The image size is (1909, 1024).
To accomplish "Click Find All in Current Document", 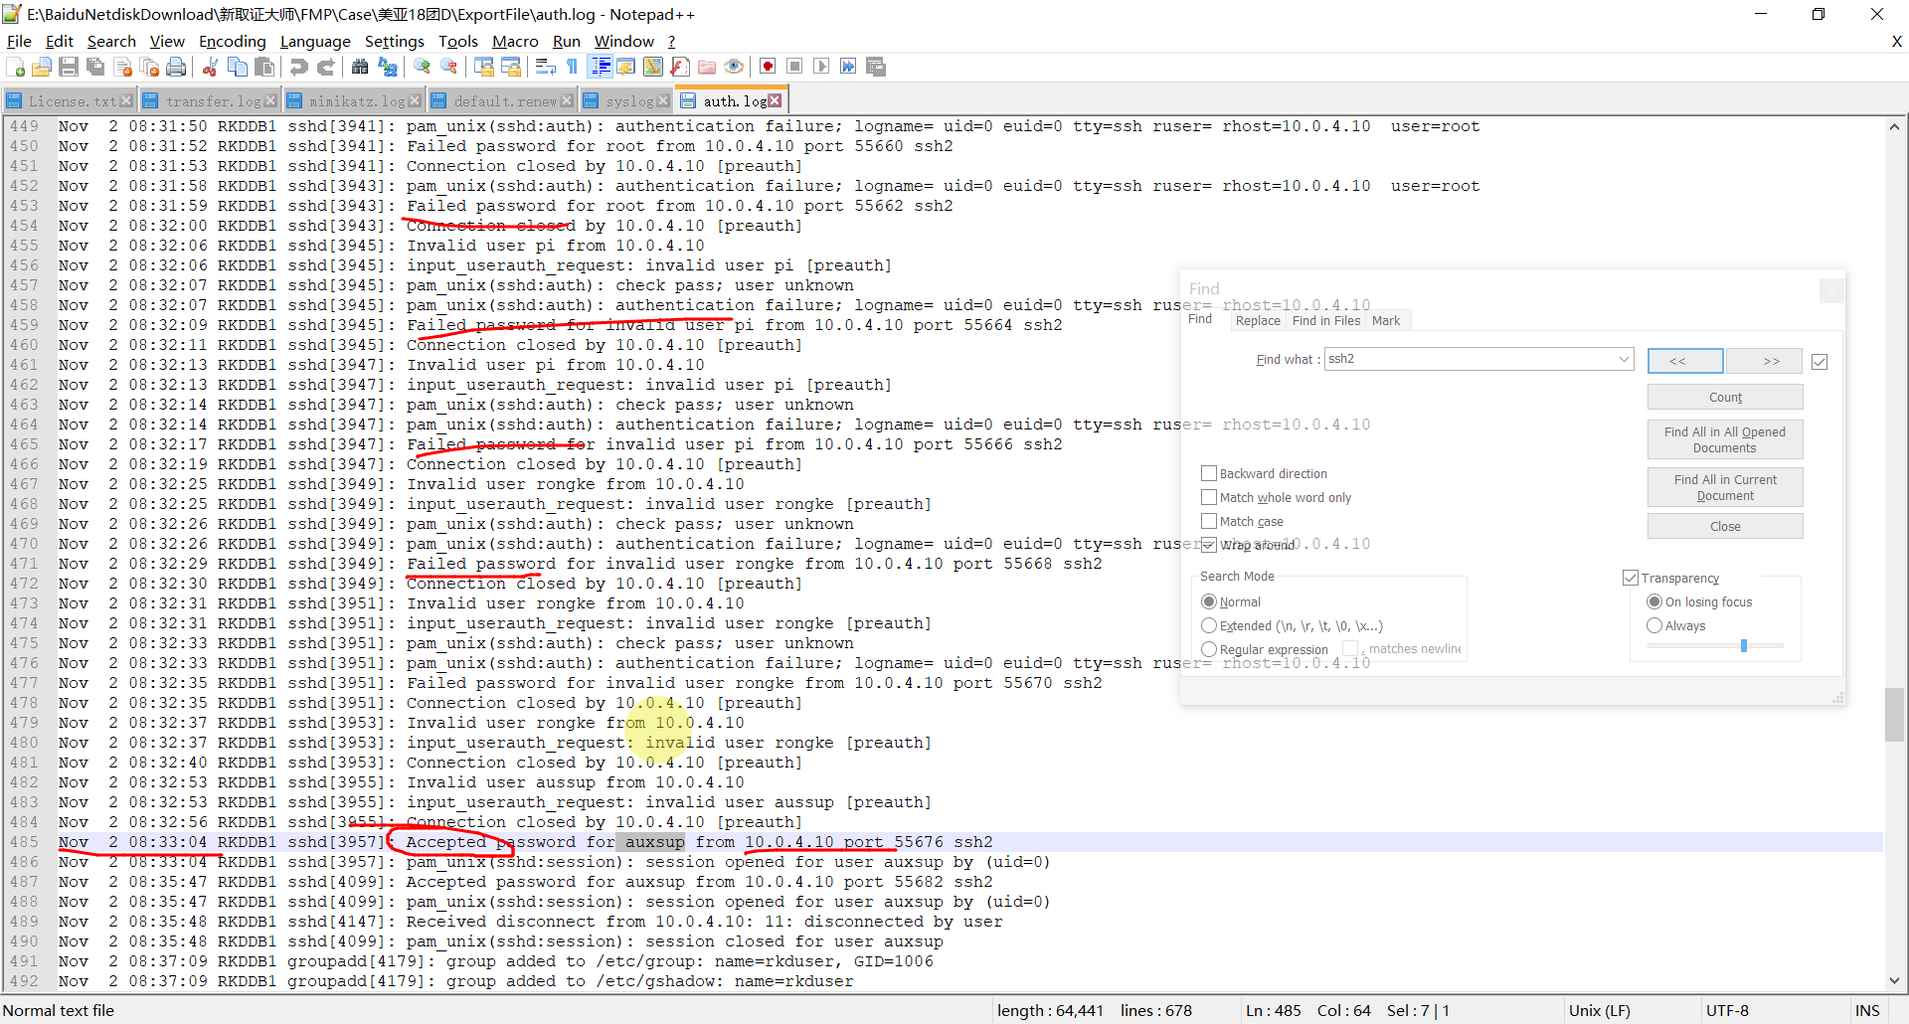I will 1725,487.
